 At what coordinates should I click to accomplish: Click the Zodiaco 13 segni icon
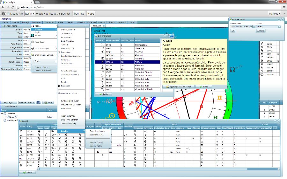[33, 48]
